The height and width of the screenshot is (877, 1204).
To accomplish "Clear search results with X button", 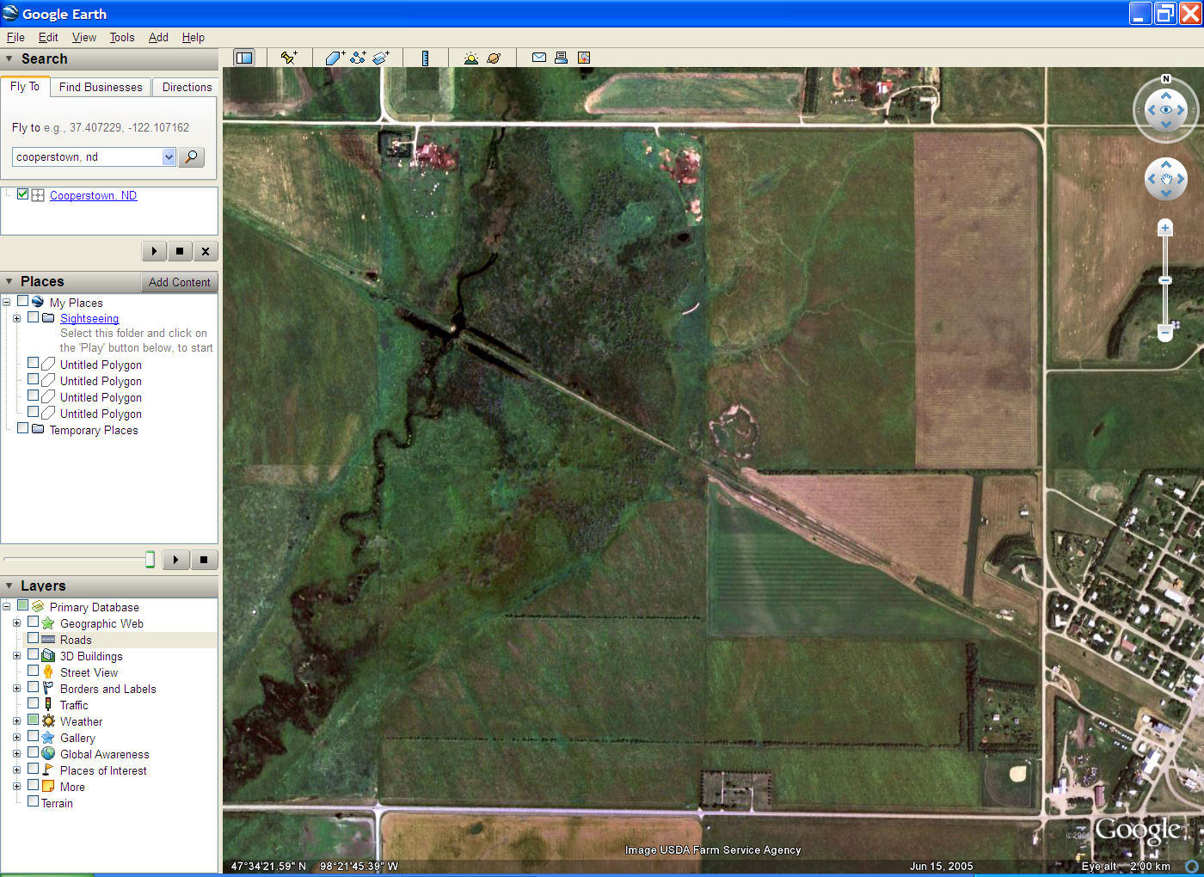I will 205,251.
